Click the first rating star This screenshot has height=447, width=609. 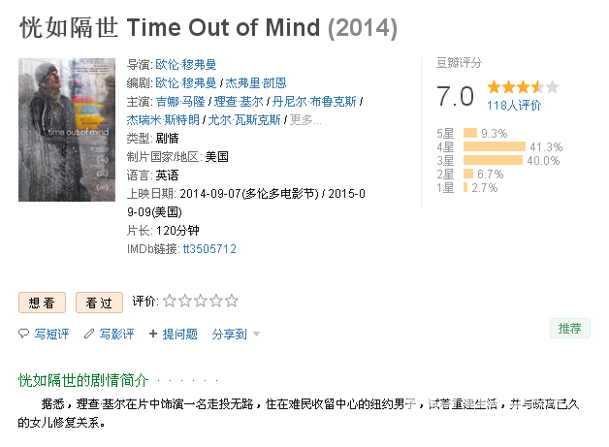170,301
